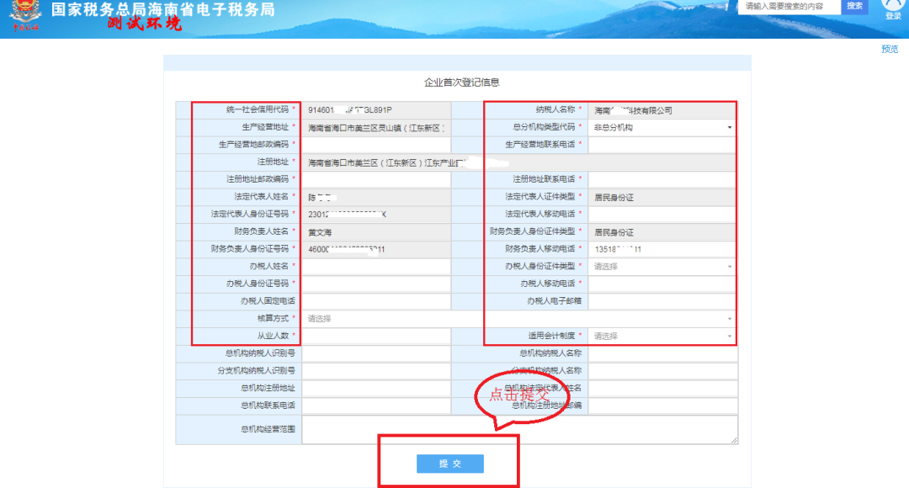Click the 搜索 search button

click(854, 7)
